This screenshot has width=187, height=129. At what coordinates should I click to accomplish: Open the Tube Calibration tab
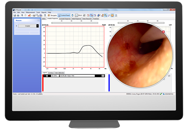coord(60,73)
